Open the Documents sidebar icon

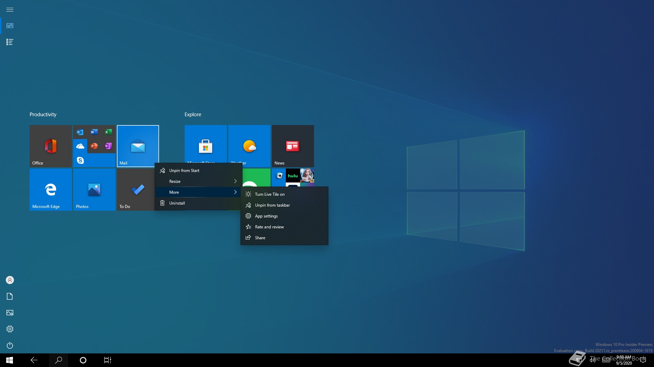click(x=10, y=296)
